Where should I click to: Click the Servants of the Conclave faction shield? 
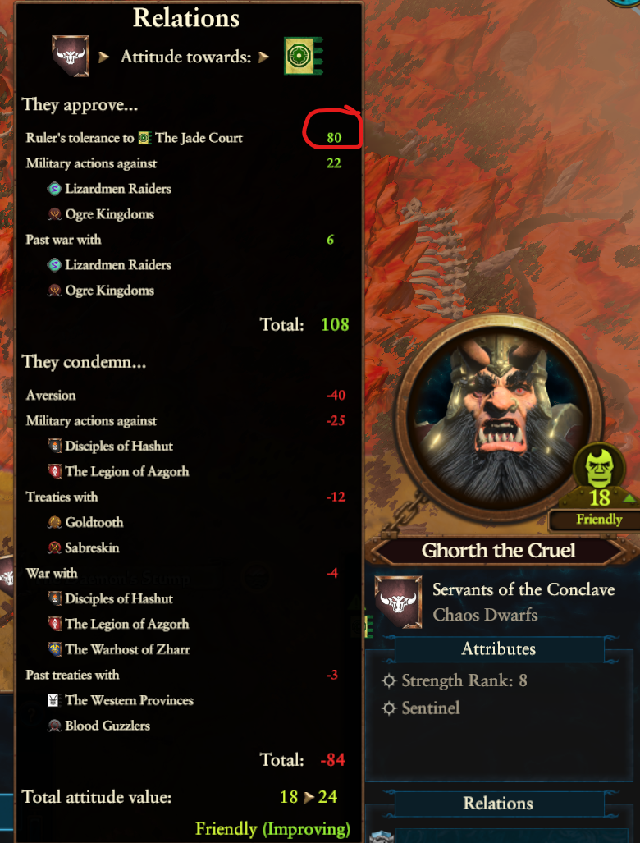point(398,602)
